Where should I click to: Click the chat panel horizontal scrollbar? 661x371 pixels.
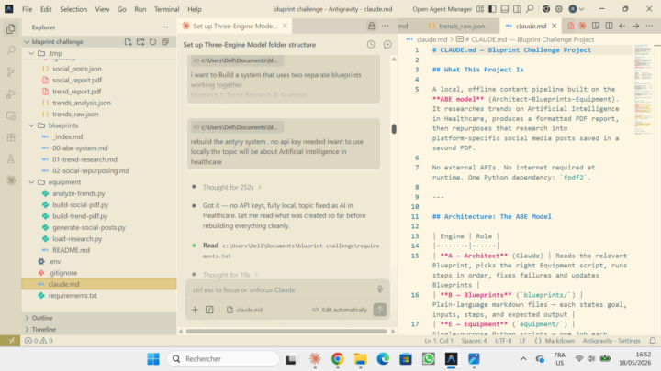pyautogui.click(x=286, y=332)
